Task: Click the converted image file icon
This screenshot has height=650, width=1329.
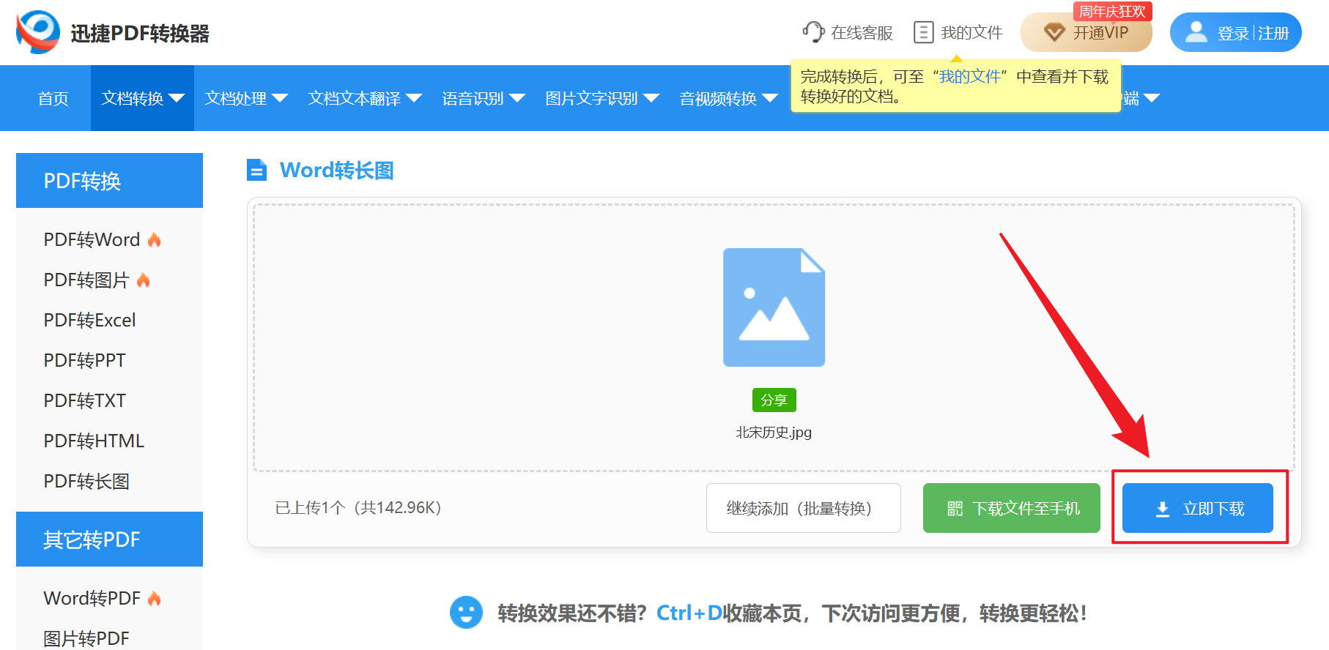Action: tap(774, 307)
